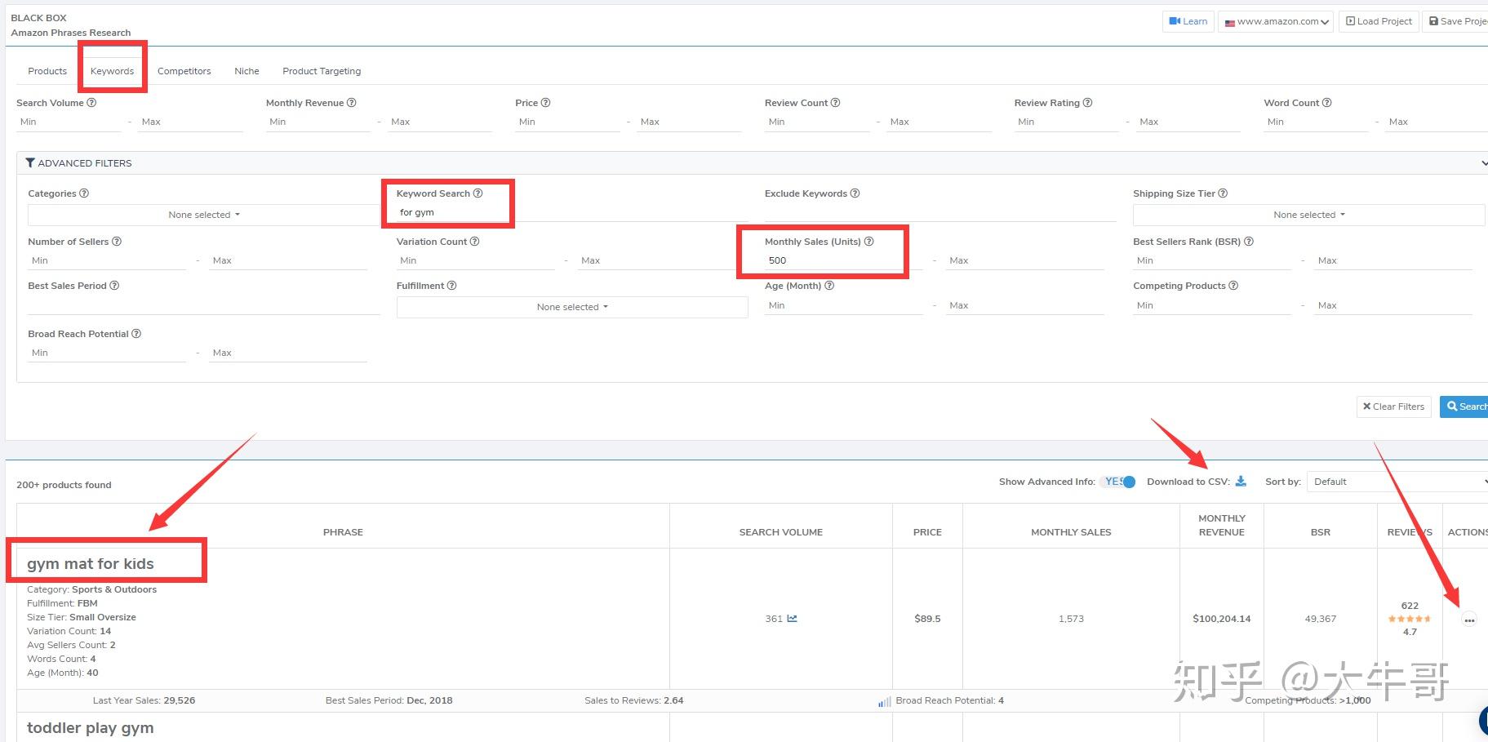The height and width of the screenshot is (742, 1488).
Task: Open the Product Targeting tab
Action: point(322,71)
